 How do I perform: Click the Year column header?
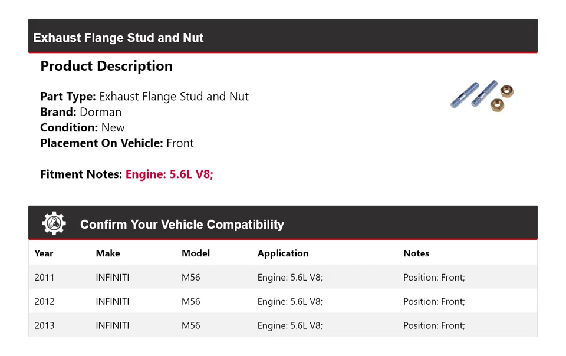44,253
